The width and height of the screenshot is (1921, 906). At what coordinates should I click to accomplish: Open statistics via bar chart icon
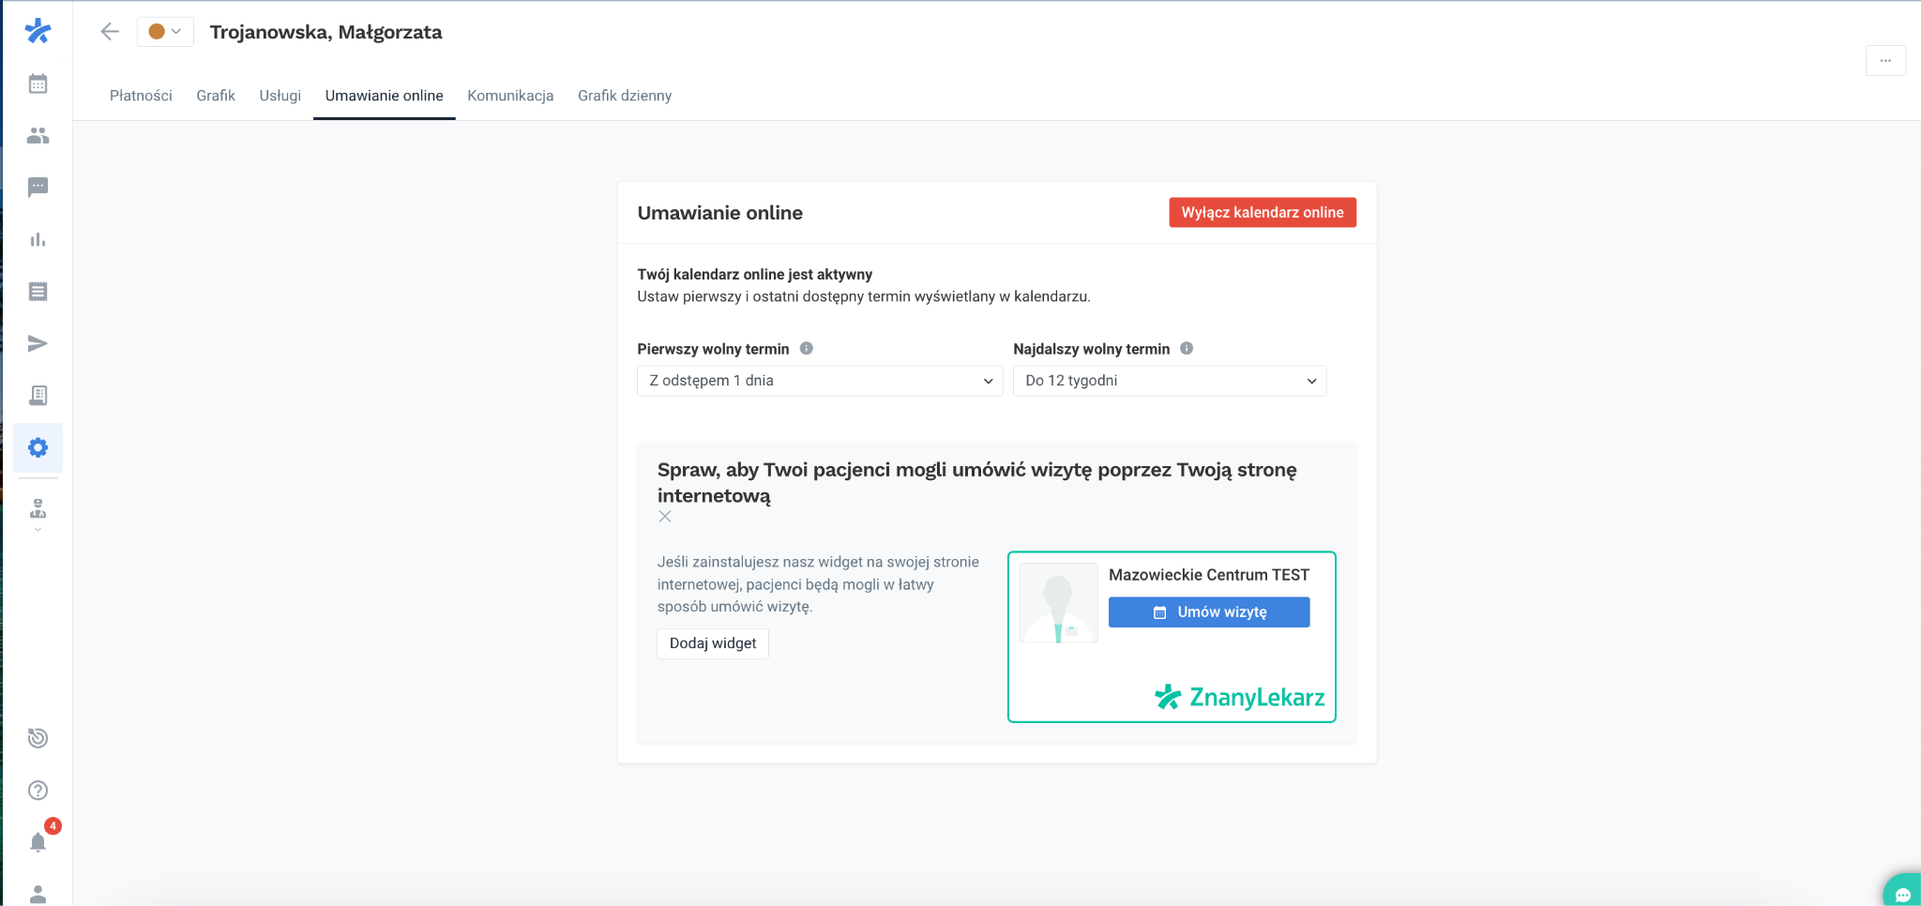(38, 239)
